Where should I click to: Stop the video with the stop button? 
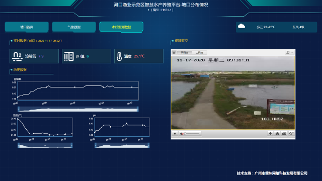(x=175, y=134)
